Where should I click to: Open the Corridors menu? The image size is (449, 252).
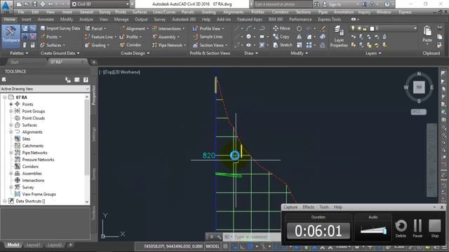click(x=280, y=12)
